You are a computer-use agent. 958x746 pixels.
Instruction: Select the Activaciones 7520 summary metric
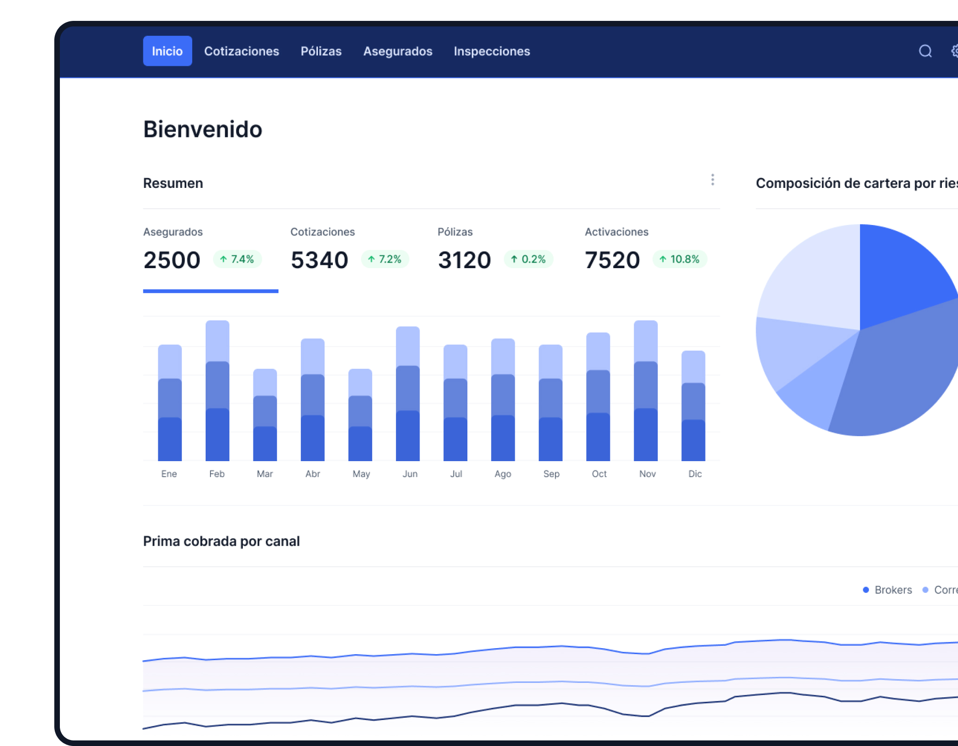[x=612, y=259]
